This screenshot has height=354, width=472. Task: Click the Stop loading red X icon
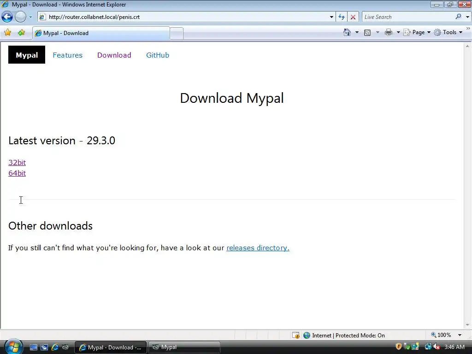[x=353, y=17]
